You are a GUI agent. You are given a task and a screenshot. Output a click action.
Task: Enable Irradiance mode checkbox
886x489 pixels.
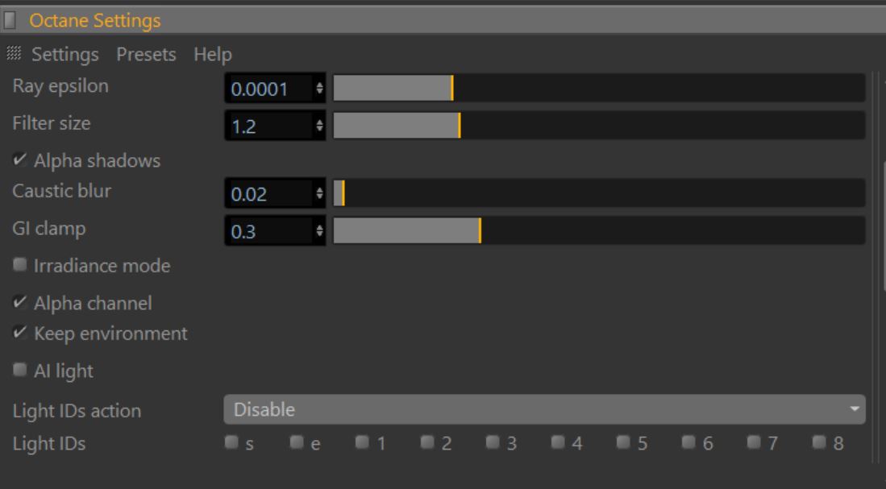click(19, 266)
